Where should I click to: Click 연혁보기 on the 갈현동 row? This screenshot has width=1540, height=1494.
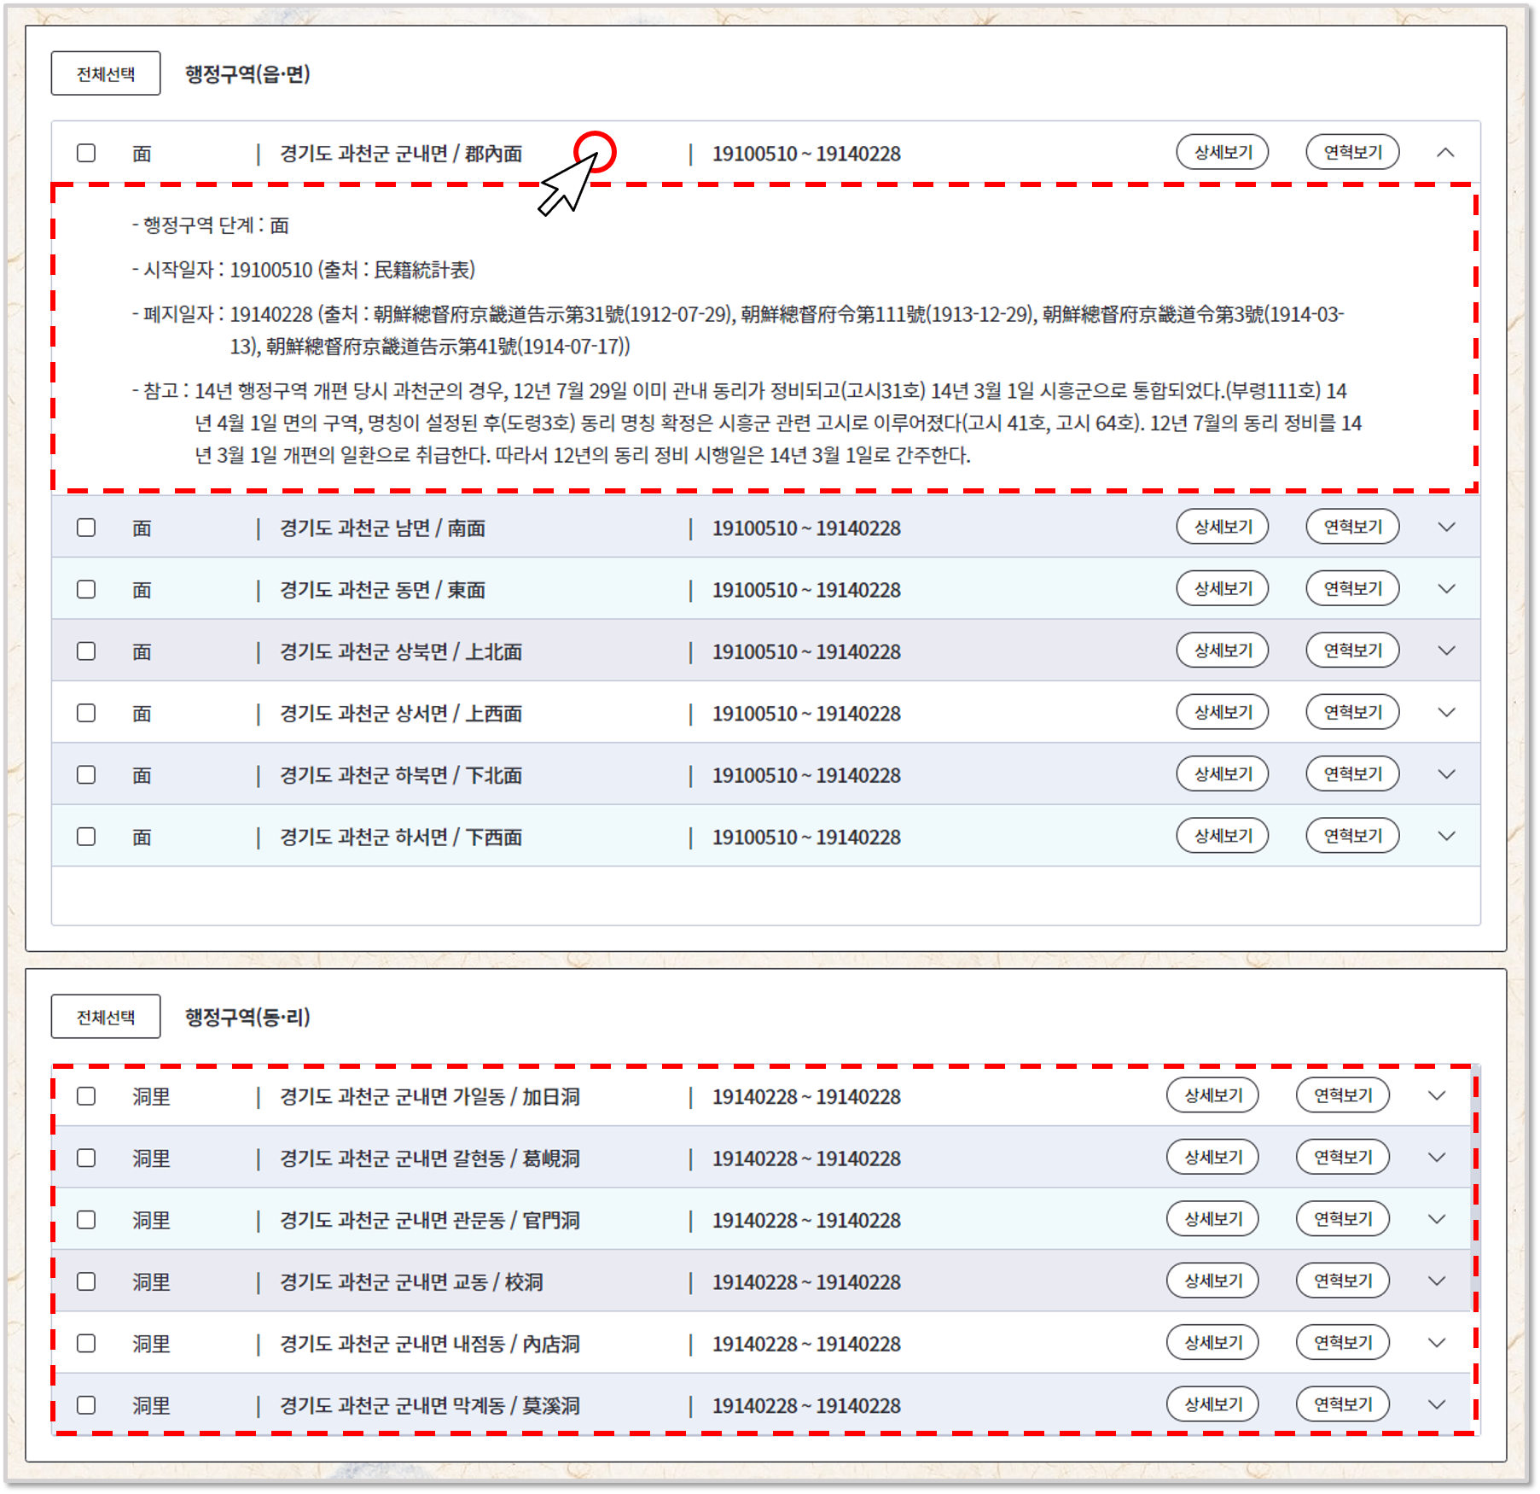1343,1157
